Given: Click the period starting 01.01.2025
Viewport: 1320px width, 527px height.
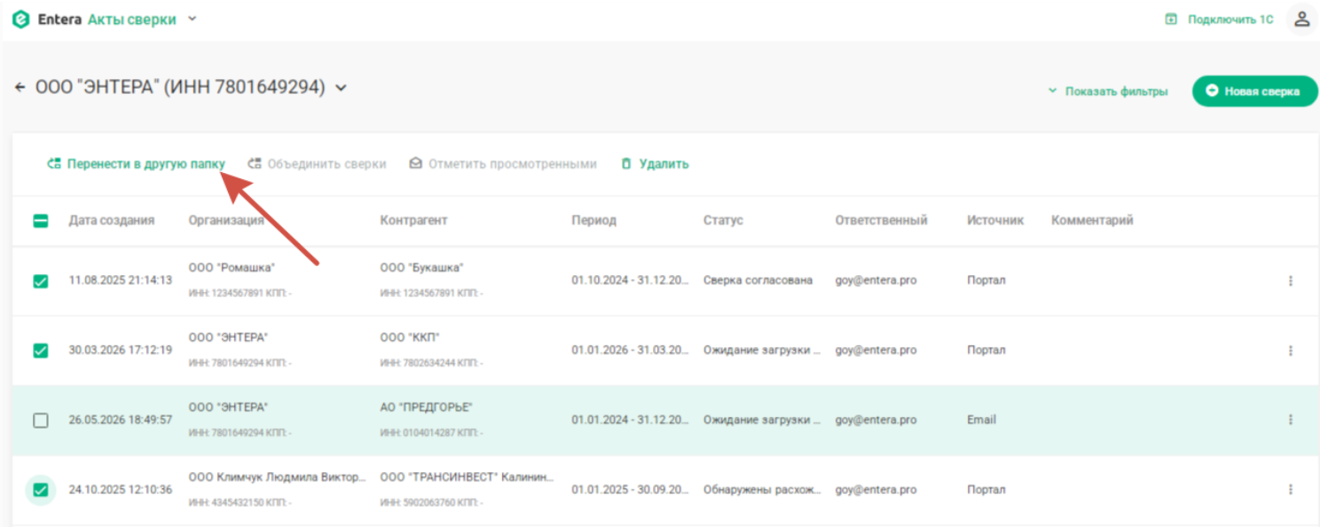Looking at the screenshot, I should pos(631,489).
